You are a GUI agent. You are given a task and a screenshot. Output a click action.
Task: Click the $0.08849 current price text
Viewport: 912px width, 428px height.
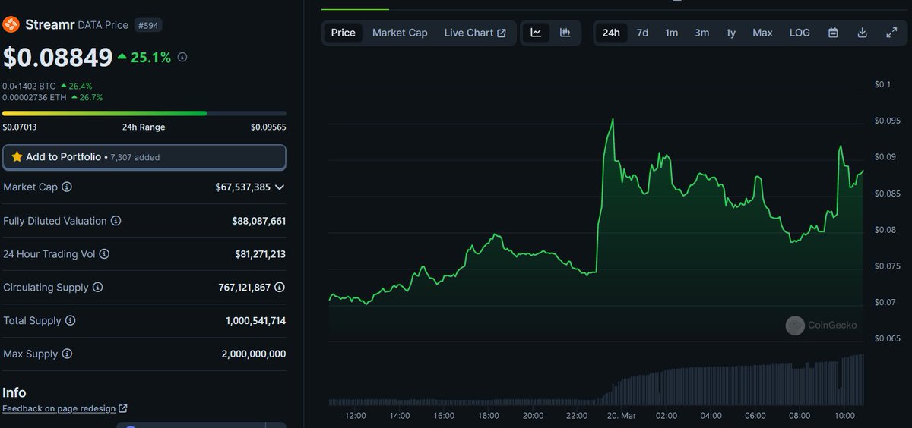point(58,57)
